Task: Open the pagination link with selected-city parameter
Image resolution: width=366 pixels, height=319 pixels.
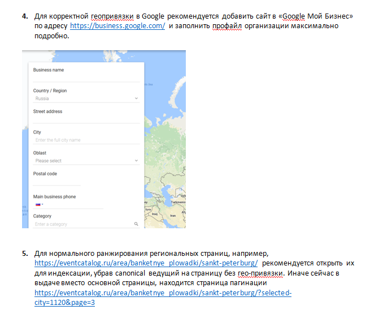Action: tap(163, 294)
